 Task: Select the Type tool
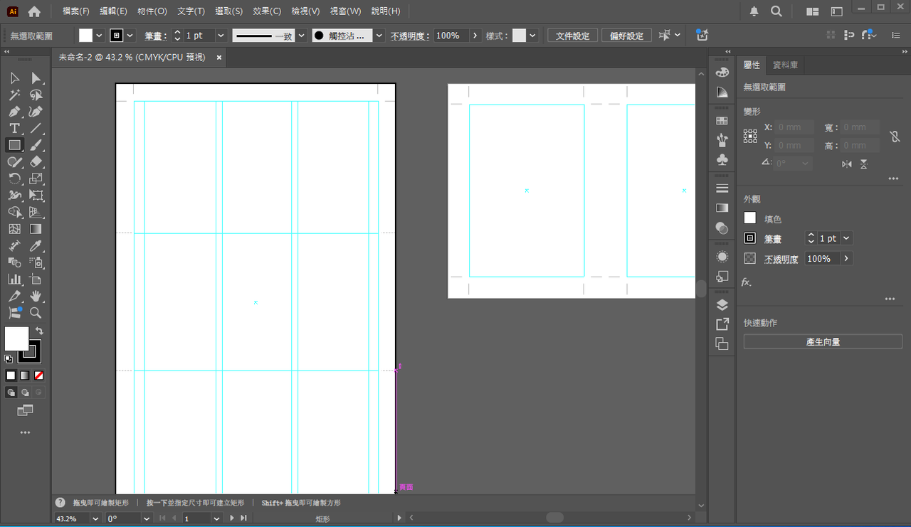[14, 129]
